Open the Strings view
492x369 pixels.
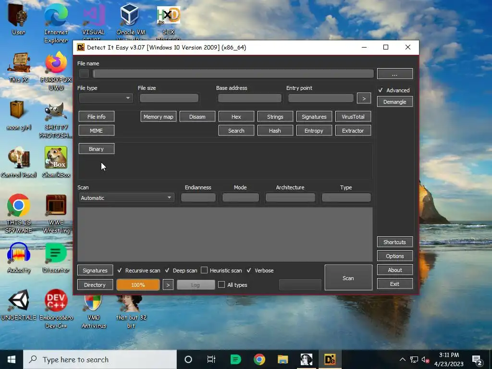[275, 117]
